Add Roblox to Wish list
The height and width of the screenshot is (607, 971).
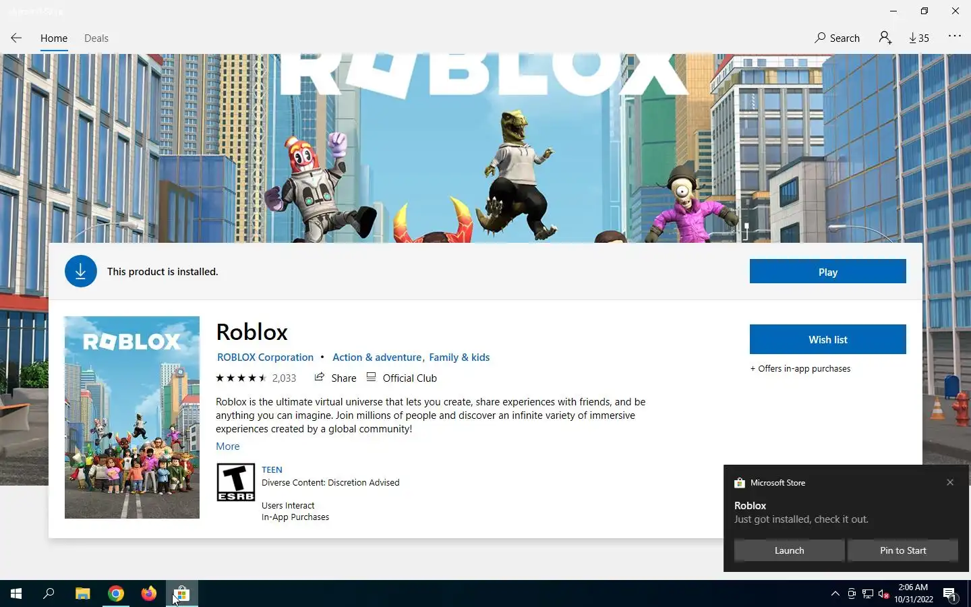click(x=828, y=339)
